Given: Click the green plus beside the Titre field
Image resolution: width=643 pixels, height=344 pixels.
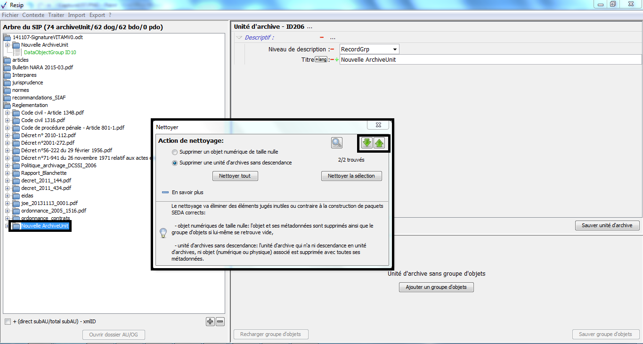Looking at the screenshot, I should [337, 60].
